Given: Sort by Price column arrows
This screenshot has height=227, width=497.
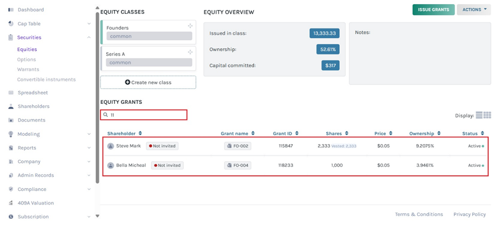Looking at the screenshot, I should (390, 133).
